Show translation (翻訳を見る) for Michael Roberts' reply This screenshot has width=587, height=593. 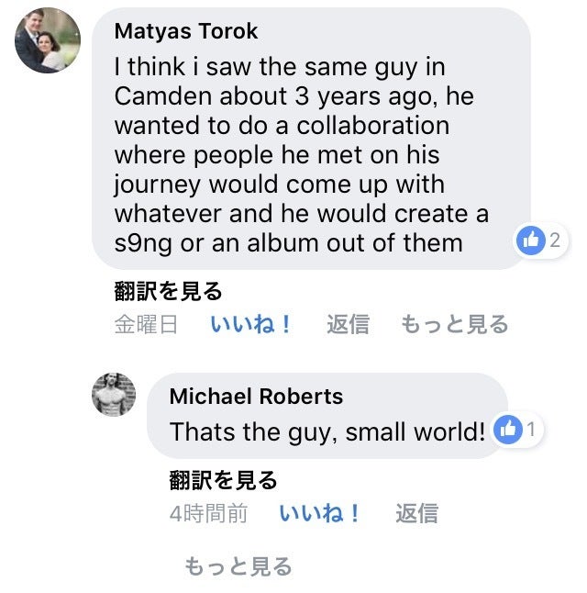click(223, 480)
